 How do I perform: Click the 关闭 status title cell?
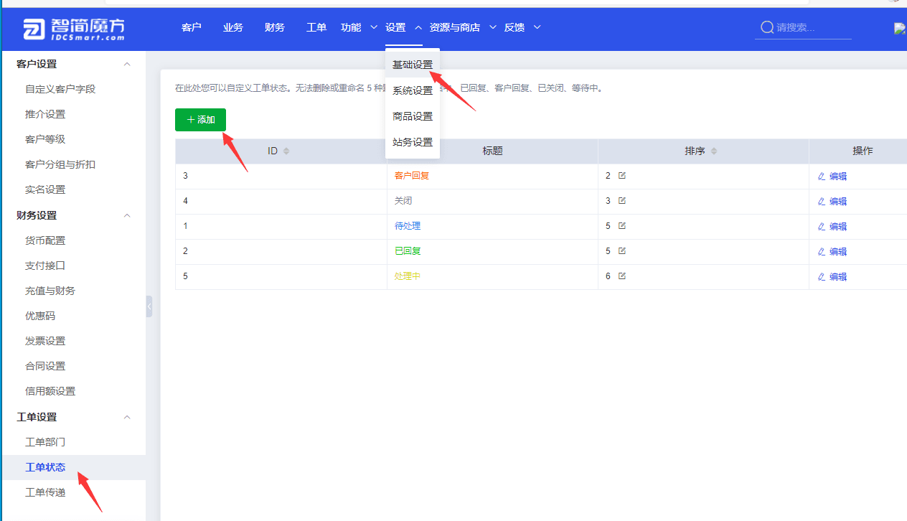pos(403,200)
